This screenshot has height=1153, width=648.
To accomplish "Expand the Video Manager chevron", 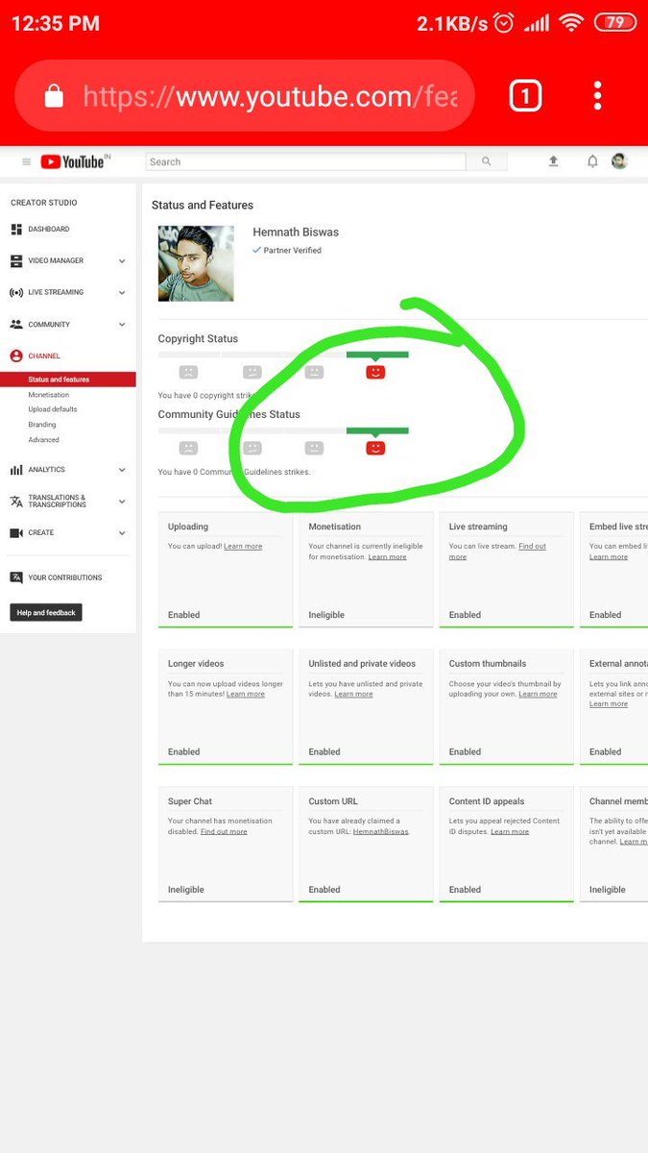I will (122, 261).
